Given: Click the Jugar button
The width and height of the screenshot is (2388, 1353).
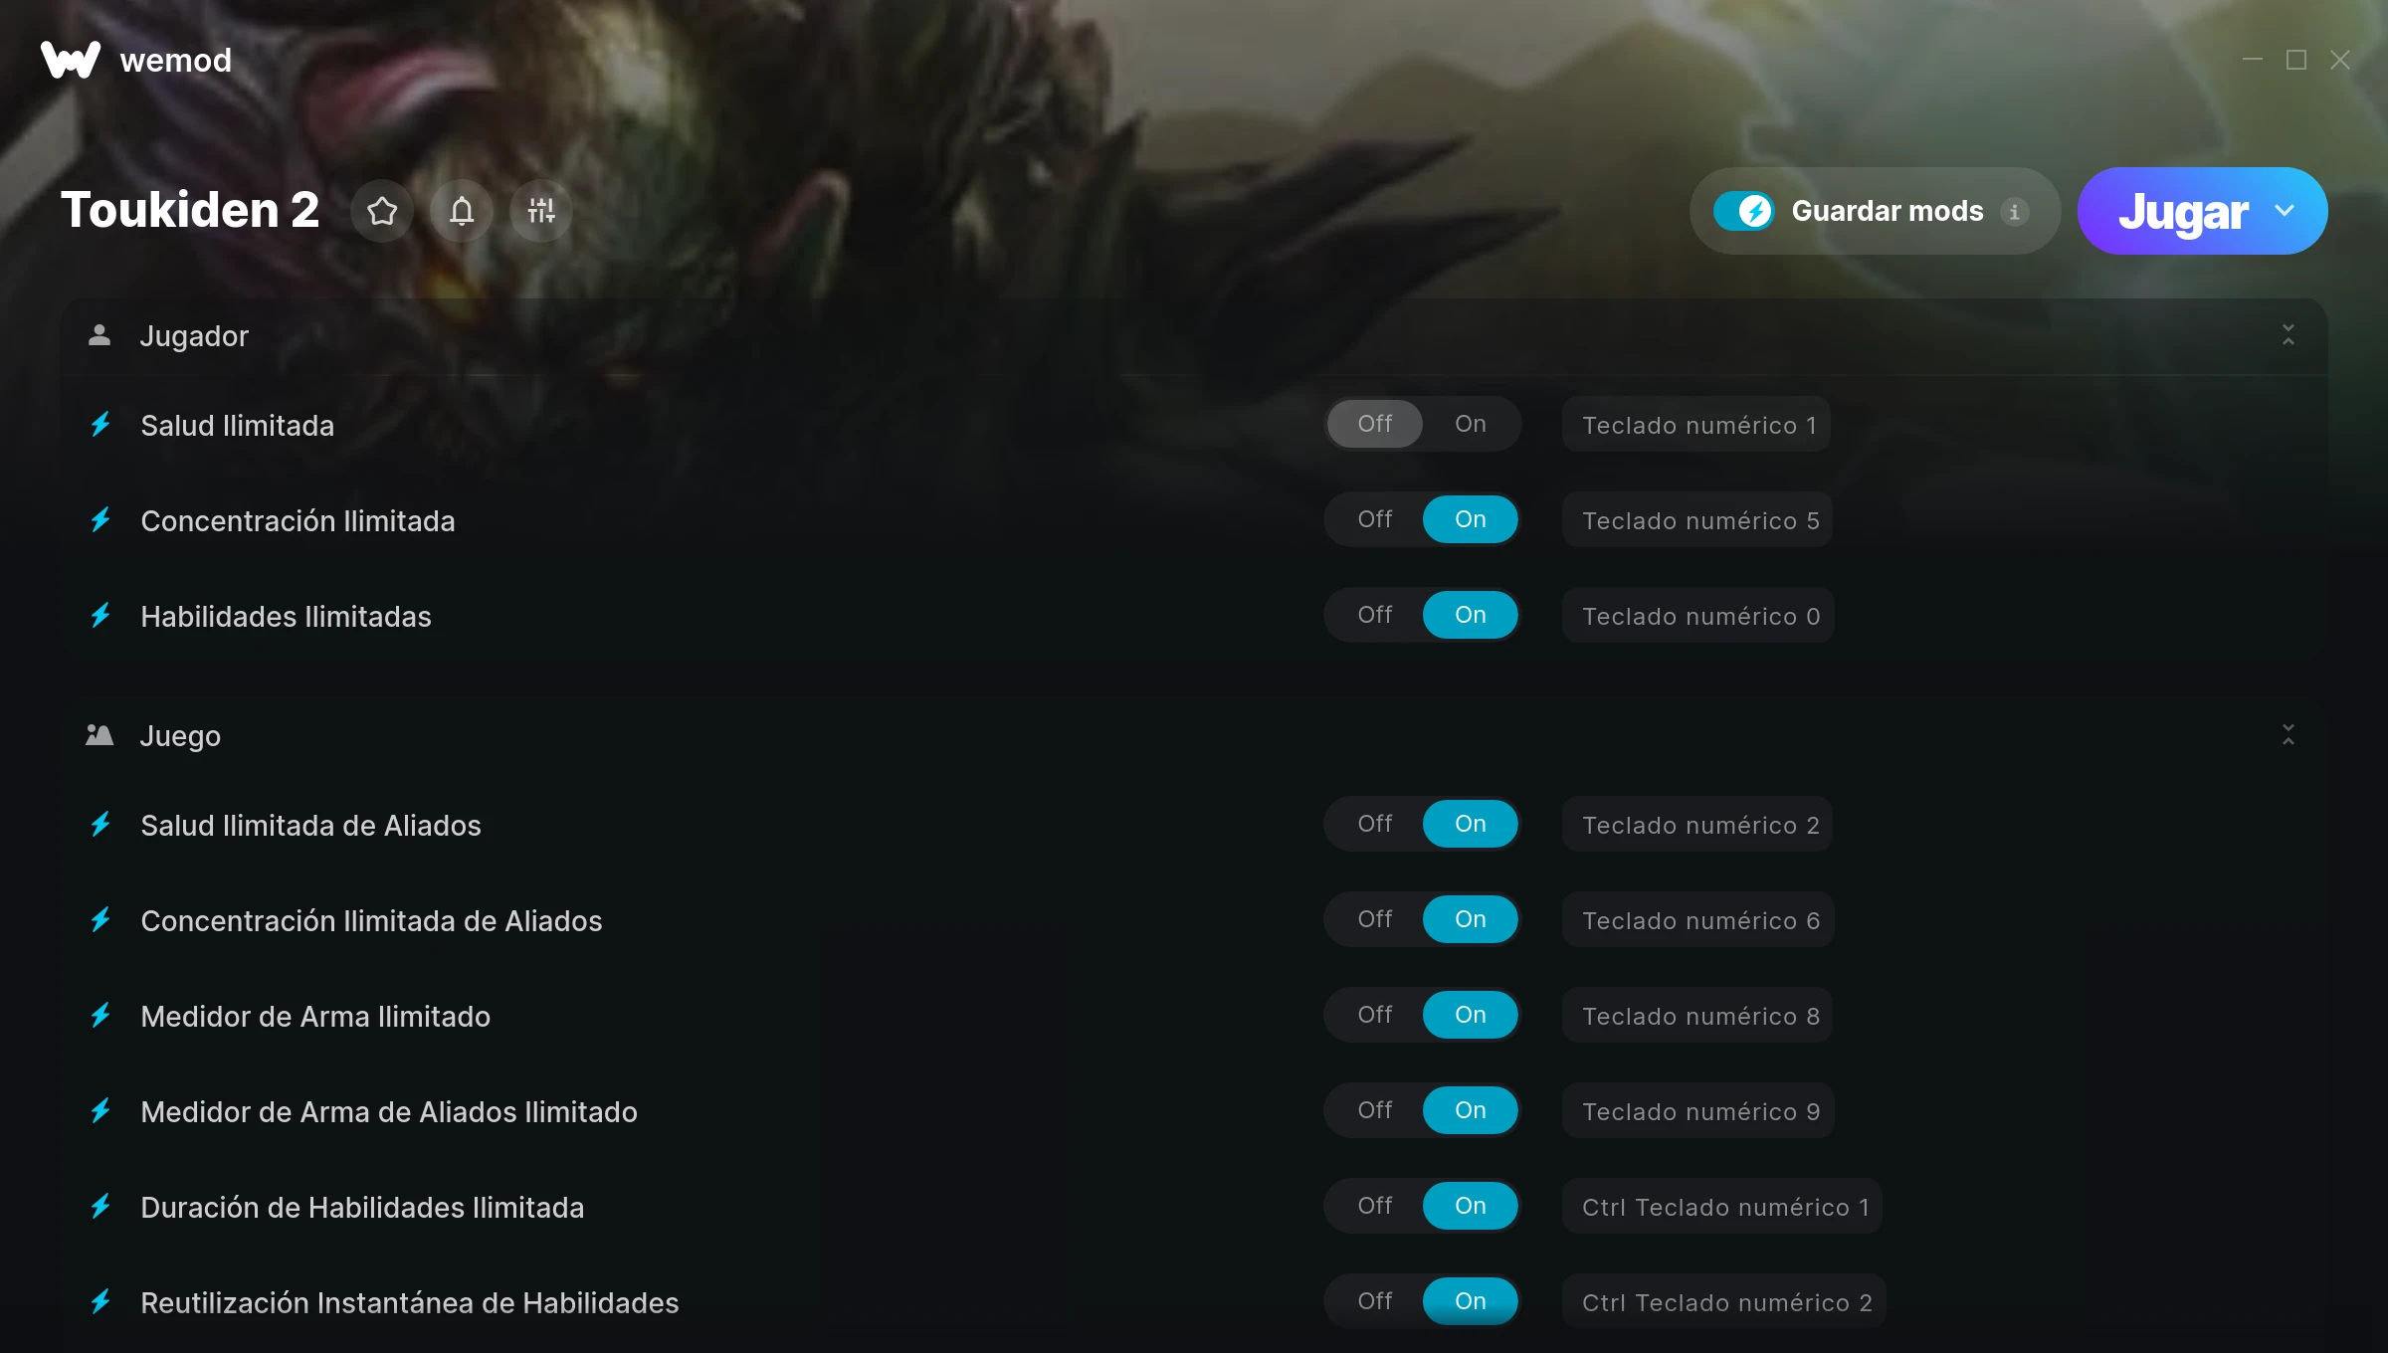Looking at the screenshot, I should coord(2183,211).
